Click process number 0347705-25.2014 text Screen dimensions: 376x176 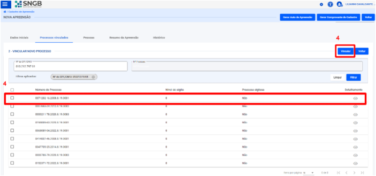pyautogui.click(x=52, y=147)
